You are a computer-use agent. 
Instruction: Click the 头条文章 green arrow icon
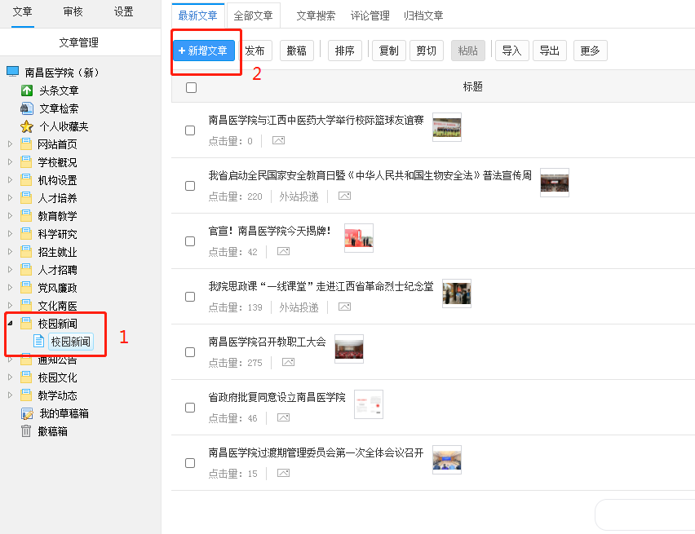(27, 90)
